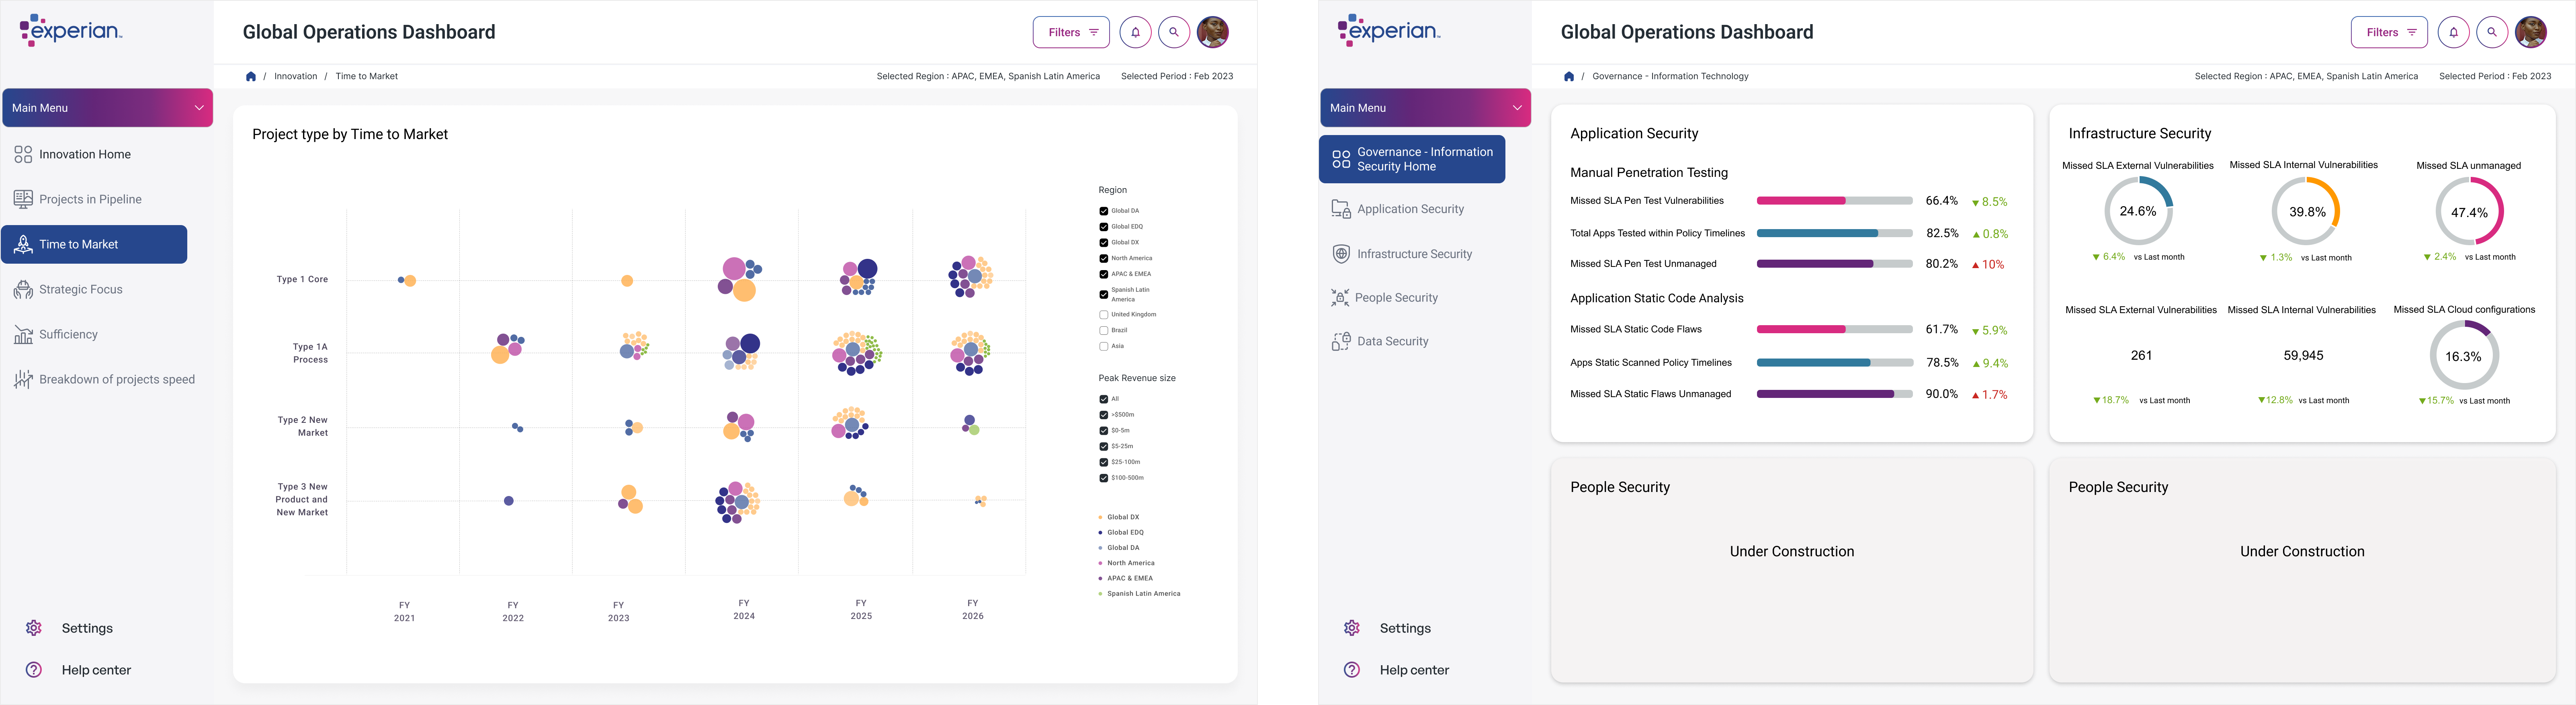This screenshot has width=2576, height=705.
Task: Enable the United Kingdom region checkbox
Action: (x=1103, y=315)
